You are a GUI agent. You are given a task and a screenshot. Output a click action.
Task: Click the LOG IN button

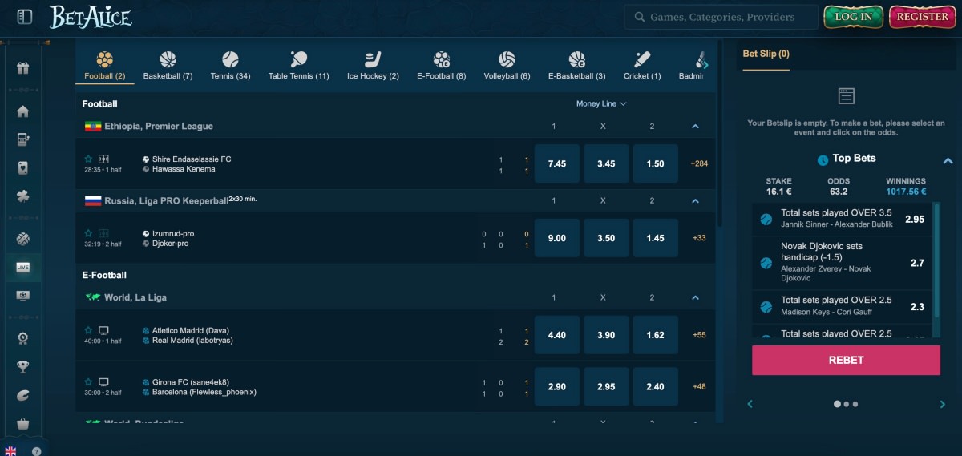[853, 17]
